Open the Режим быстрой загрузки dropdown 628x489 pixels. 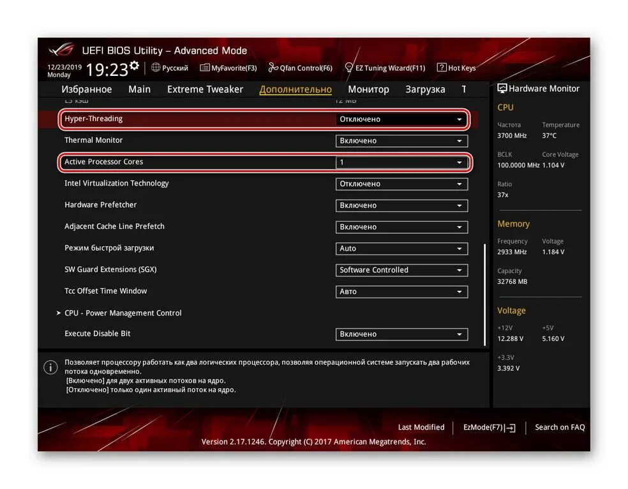[401, 249]
